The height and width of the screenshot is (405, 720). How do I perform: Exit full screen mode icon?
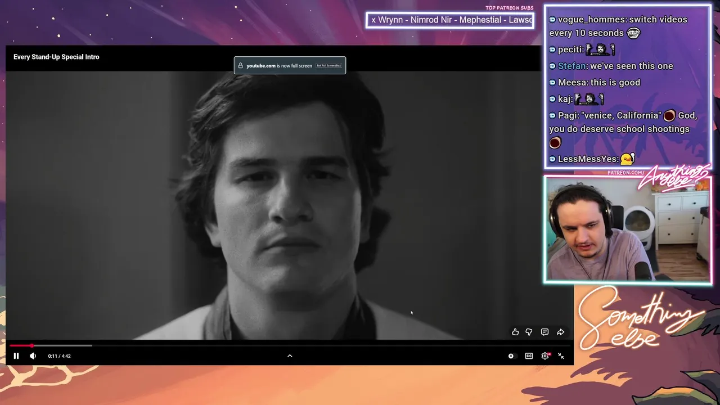[561, 356]
